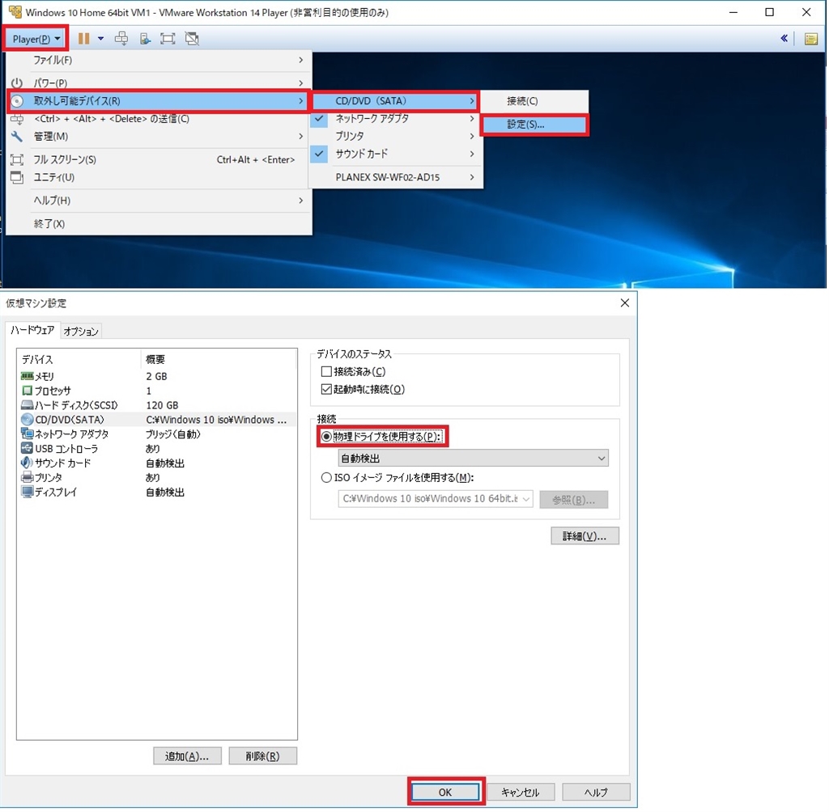Expand PLANEX SW-WF02-AD15 device submenu
The image size is (829, 812).
[395, 177]
